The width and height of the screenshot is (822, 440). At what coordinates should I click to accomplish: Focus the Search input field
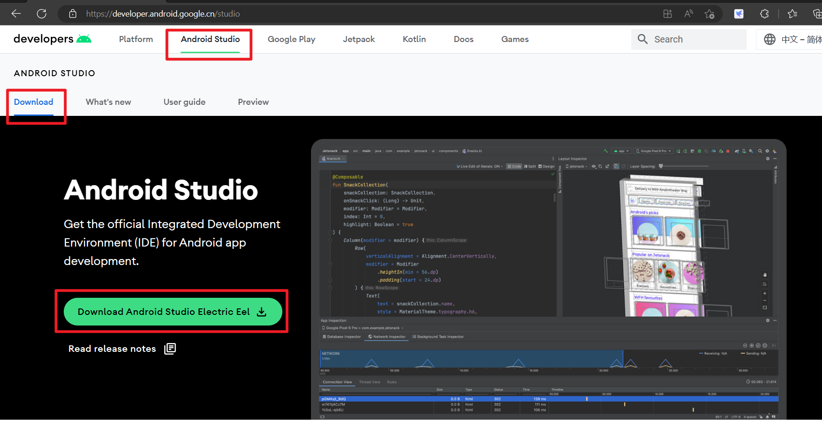pyautogui.click(x=689, y=39)
